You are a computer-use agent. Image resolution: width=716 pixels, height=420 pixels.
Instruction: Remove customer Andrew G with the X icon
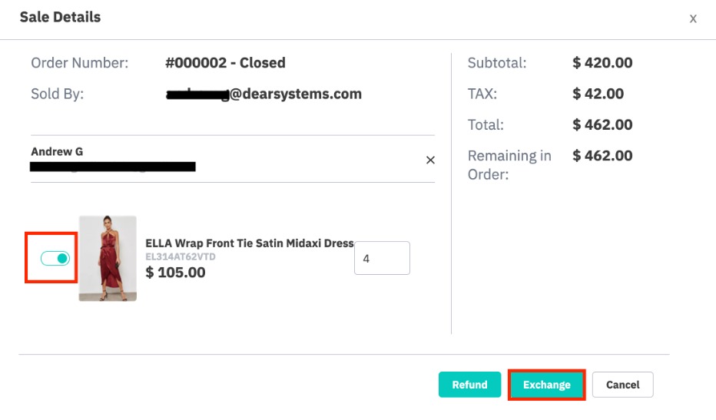pos(430,160)
